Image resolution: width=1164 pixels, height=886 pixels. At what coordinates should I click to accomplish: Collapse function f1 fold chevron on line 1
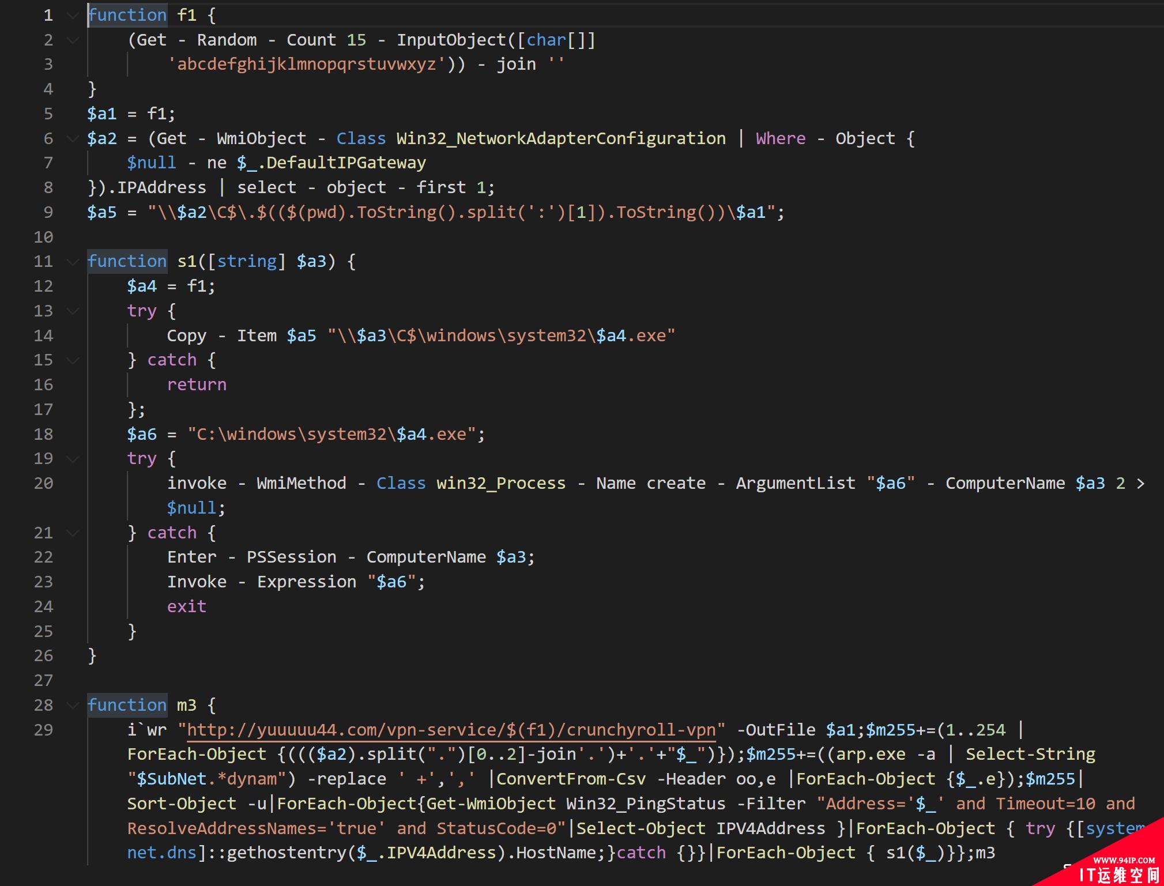[x=73, y=16]
